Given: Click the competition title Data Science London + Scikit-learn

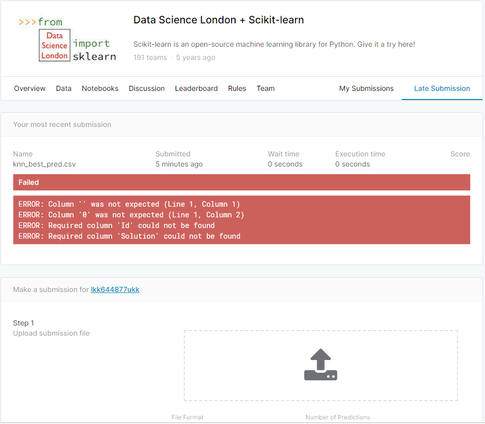Looking at the screenshot, I should [x=219, y=20].
